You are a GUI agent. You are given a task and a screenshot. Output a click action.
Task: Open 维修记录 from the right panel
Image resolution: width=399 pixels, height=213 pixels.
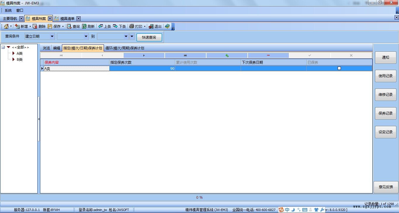[x=385, y=95]
